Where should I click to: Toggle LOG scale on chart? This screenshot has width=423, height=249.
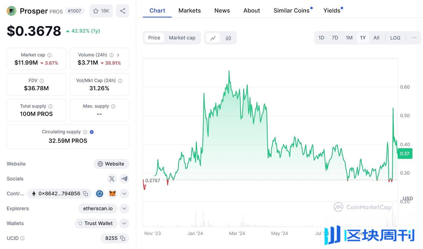(x=395, y=38)
